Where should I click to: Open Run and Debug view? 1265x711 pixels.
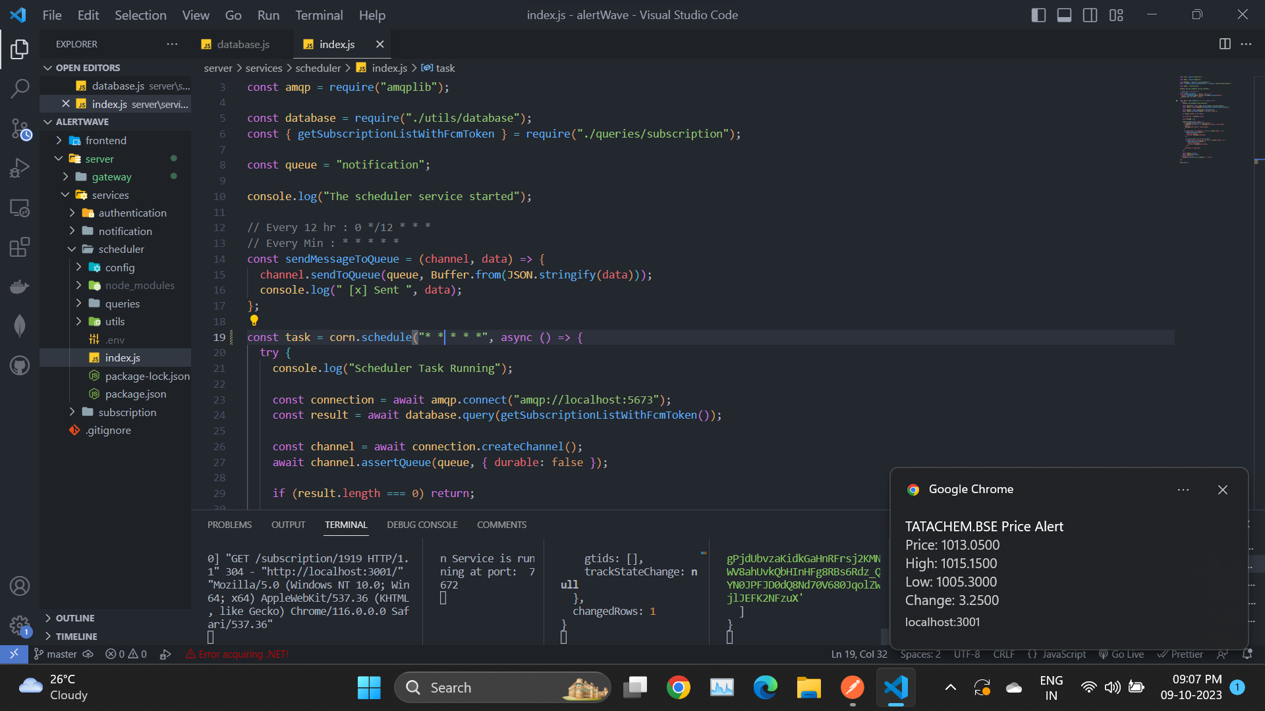click(20, 169)
